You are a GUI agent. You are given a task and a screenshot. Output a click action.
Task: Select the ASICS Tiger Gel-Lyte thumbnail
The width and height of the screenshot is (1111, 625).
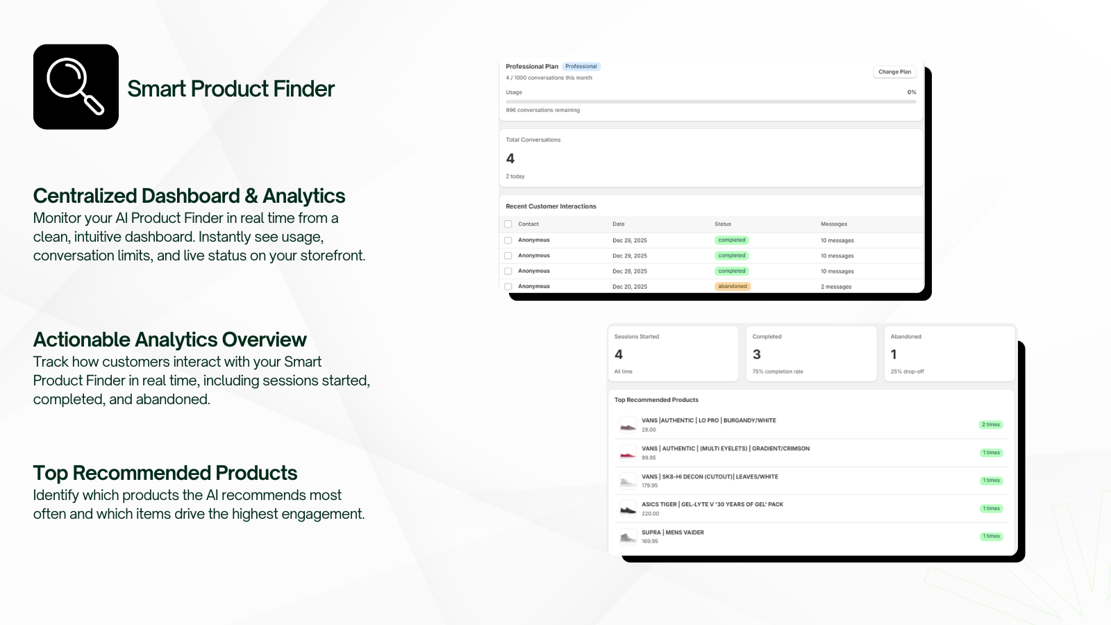[627, 508]
